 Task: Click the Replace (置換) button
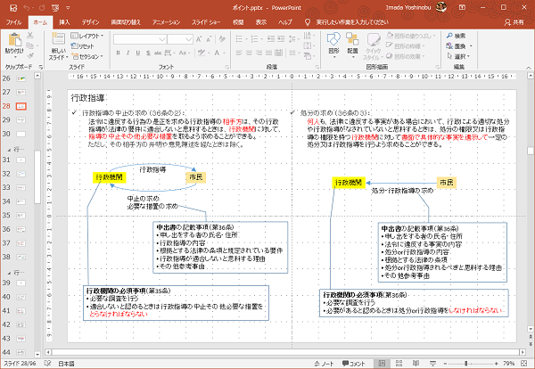coord(457,45)
